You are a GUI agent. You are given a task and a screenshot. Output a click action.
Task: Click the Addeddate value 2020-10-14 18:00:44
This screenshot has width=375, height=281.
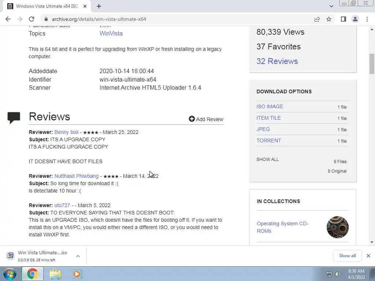[126, 71]
